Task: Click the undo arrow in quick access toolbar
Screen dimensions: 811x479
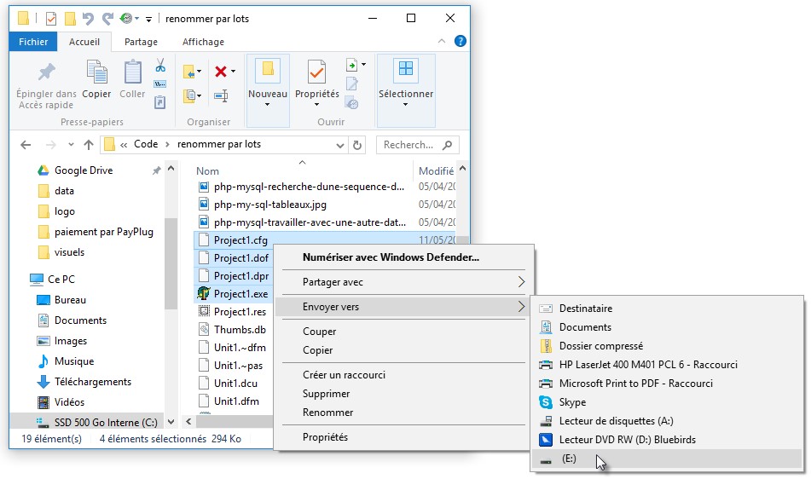Action: pyautogui.click(x=88, y=18)
